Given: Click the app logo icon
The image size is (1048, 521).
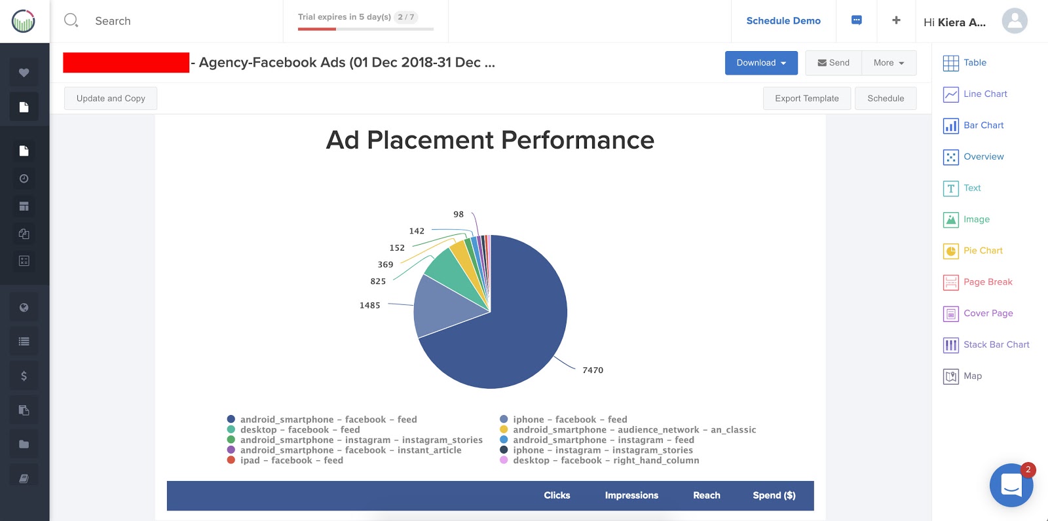Looking at the screenshot, I should tap(24, 21).
